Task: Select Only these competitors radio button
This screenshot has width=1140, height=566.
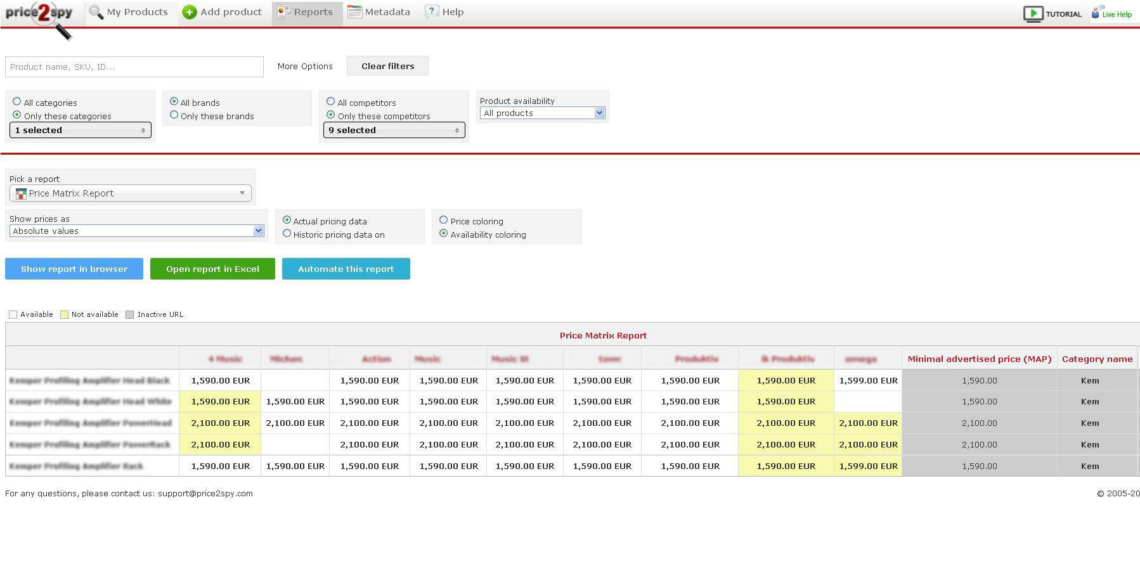Action: (330, 115)
